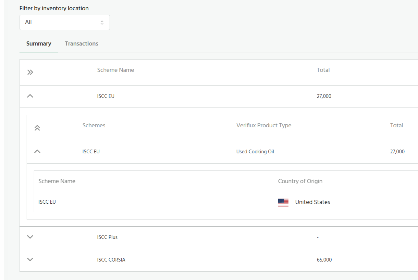The image size is (418, 280).
Task: Click the ISCC EU cell beside United States
Action: point(47,202)
